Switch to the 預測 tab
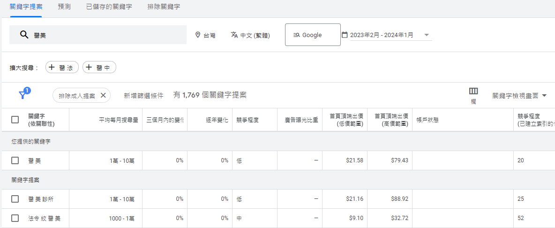Viewport: 555px width, 228px height. 64,7
